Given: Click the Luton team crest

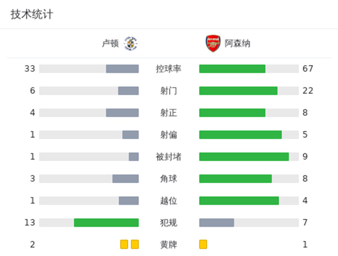Looking at the screenshot, I should (x=131, y=43).
